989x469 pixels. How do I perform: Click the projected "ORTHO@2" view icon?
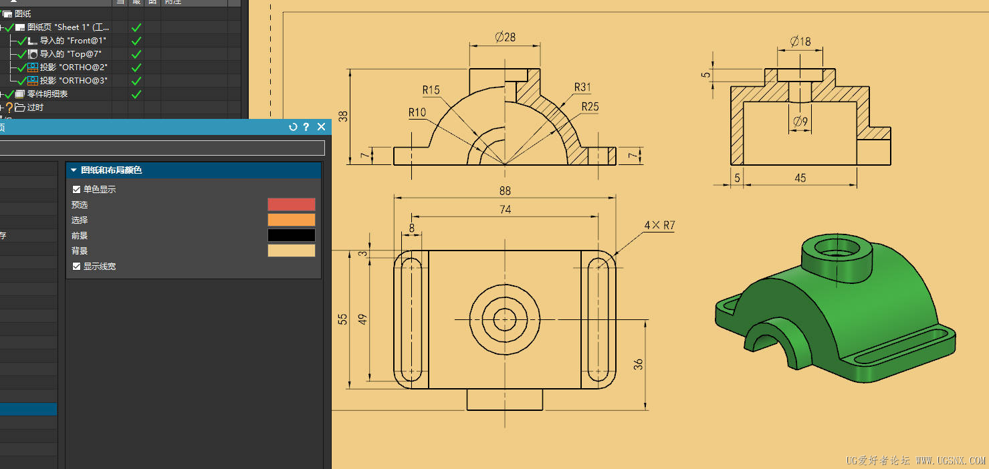pos(33,67)
